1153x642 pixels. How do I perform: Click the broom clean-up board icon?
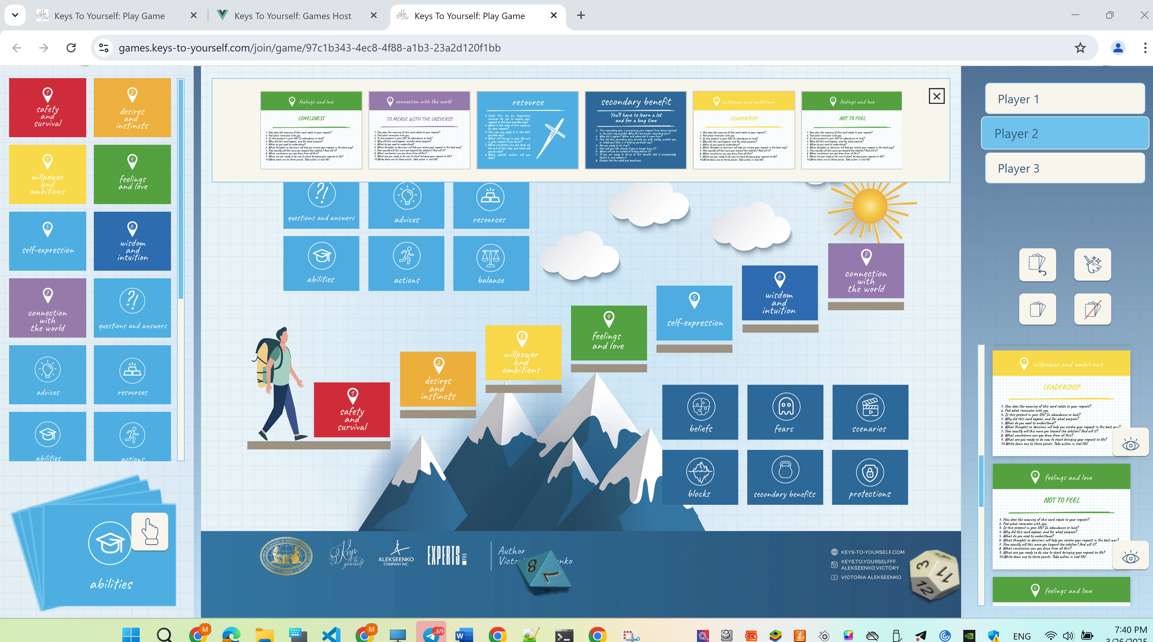[1092, 264]
